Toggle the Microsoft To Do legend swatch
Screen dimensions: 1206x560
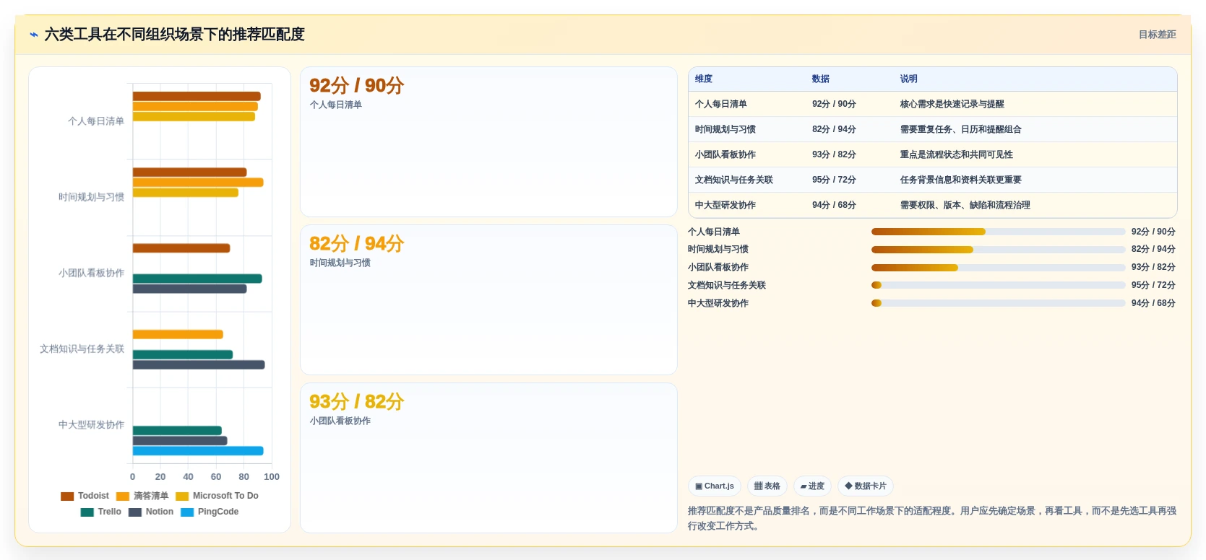[x=182, y=496]
